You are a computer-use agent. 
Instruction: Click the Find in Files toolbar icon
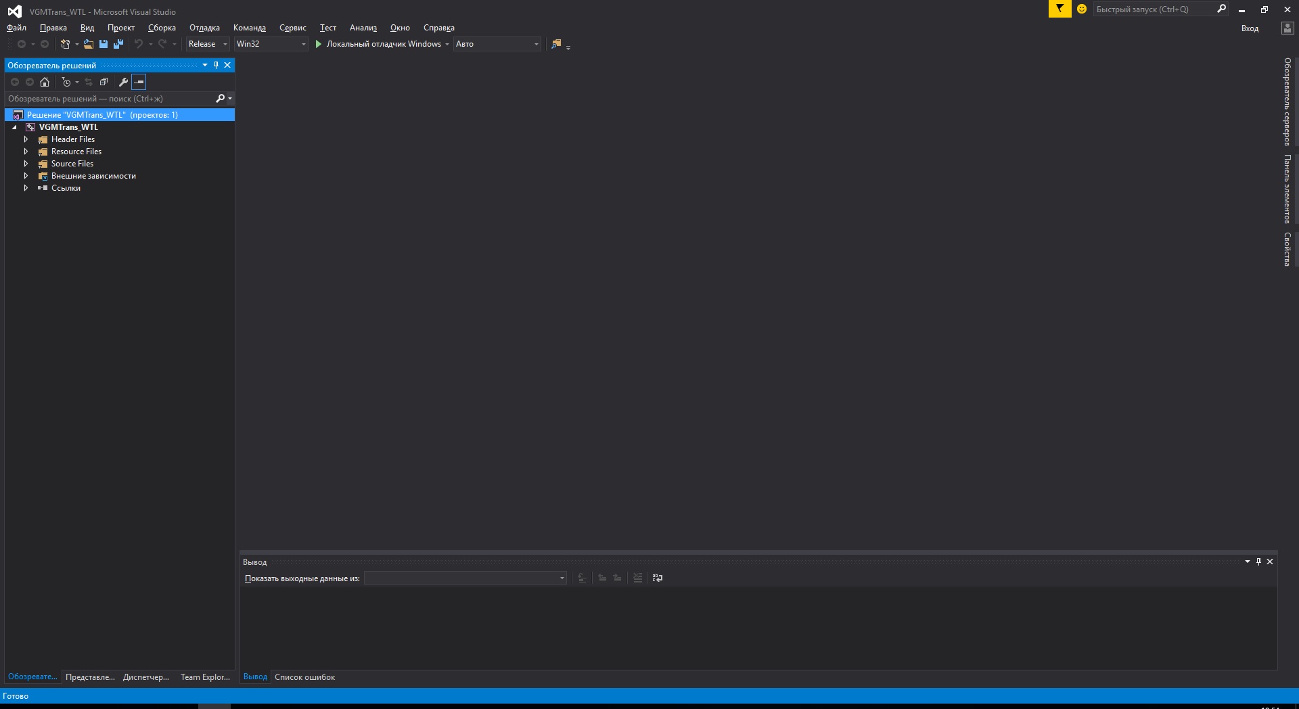pyautogui.click(x=556, y=44)
